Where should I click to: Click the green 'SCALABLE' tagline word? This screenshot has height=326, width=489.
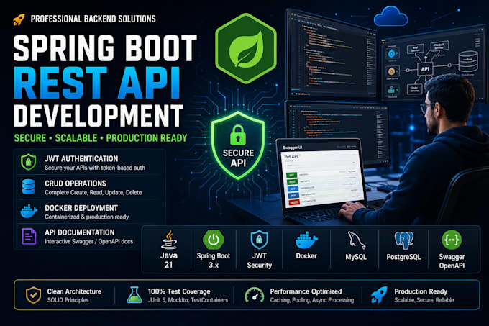(x=76, y=138)
